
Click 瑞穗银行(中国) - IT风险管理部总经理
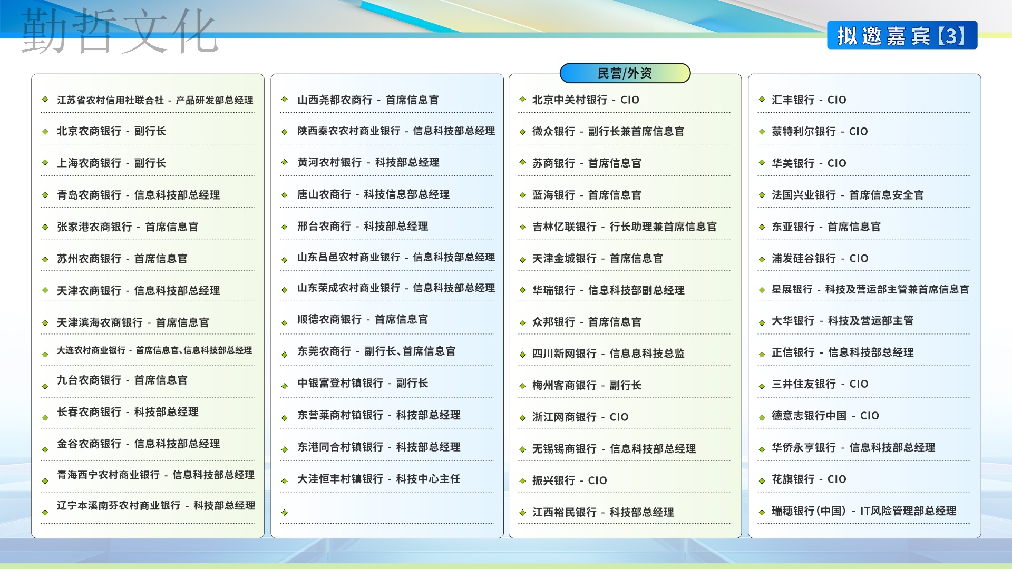(x=864, y=511)
